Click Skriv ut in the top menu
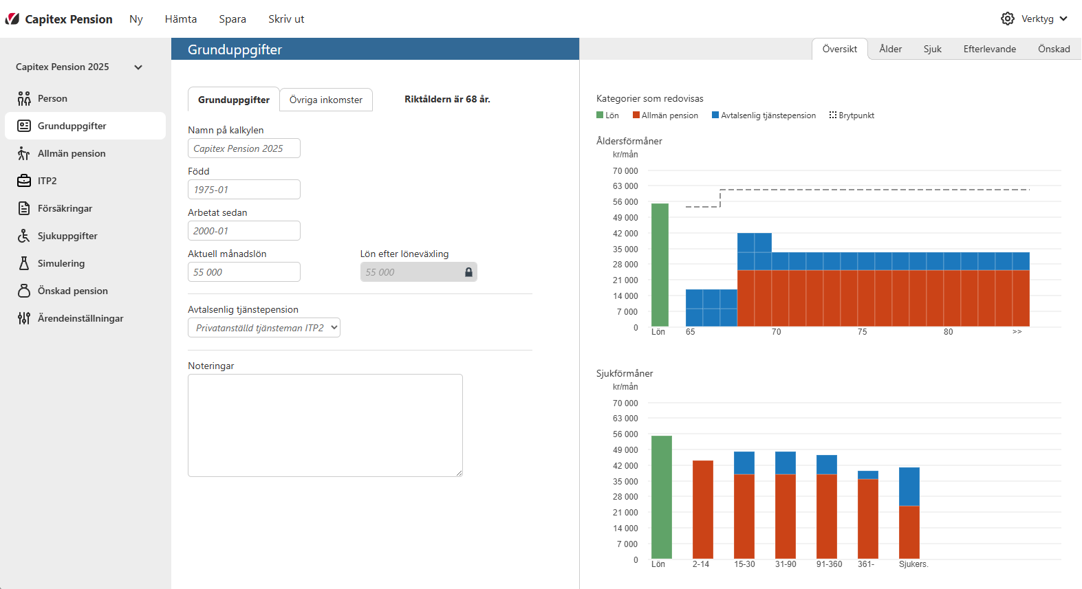Viewport: 1082px width, 589px height. (x=286, y=19)
